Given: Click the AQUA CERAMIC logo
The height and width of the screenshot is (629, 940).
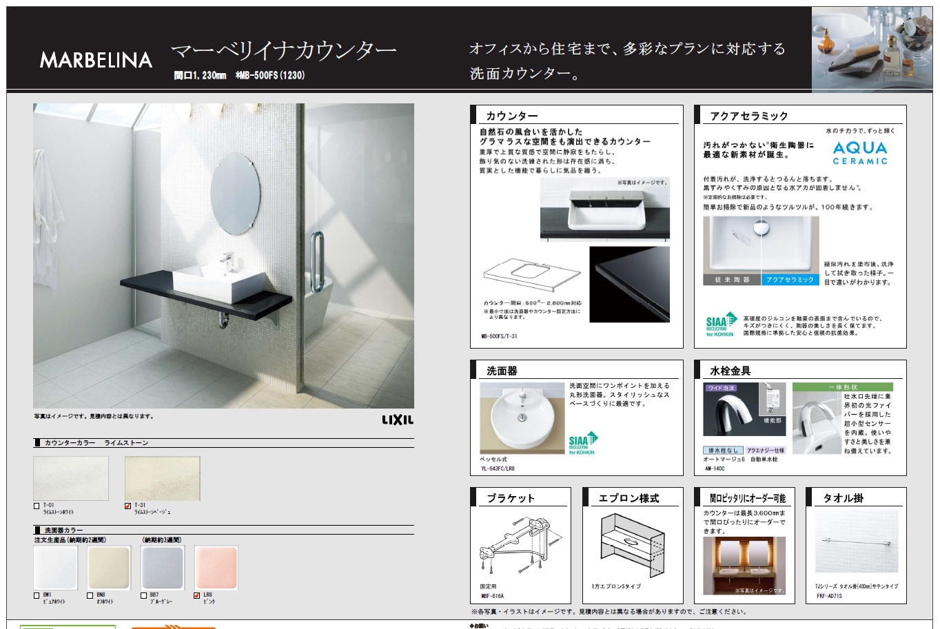Looking at the screenshot, I should (859, 153).
